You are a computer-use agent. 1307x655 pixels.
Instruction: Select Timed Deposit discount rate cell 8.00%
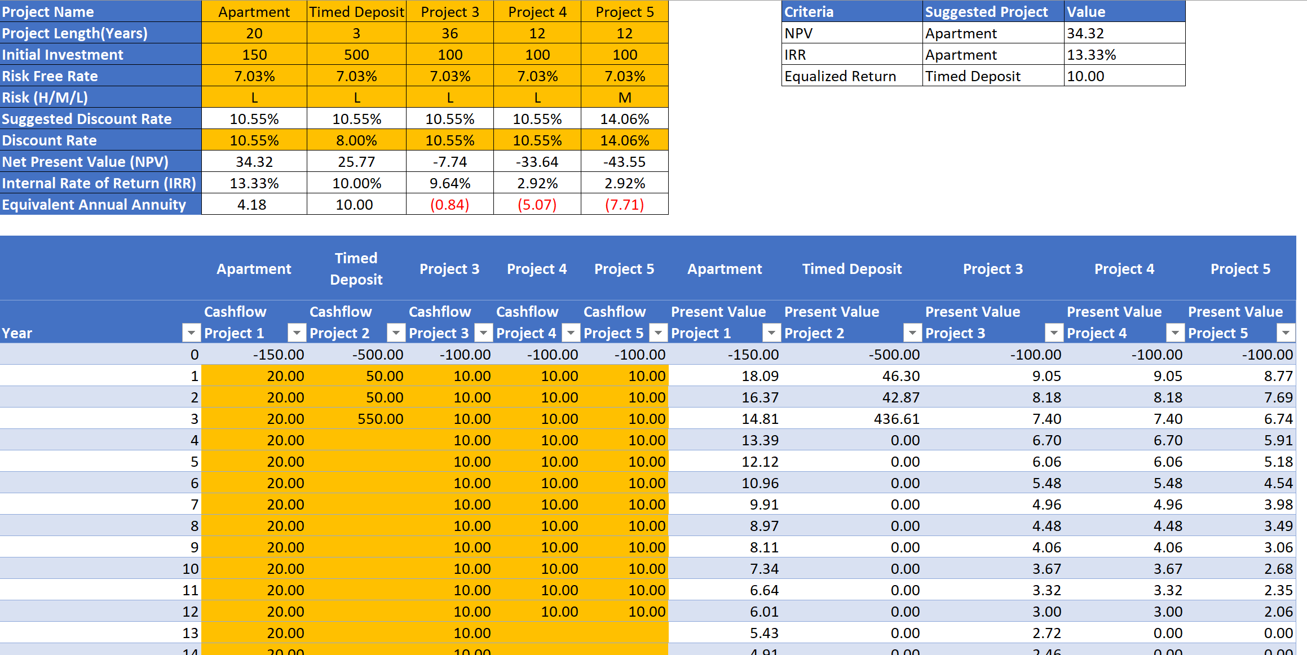pos(356,140)
